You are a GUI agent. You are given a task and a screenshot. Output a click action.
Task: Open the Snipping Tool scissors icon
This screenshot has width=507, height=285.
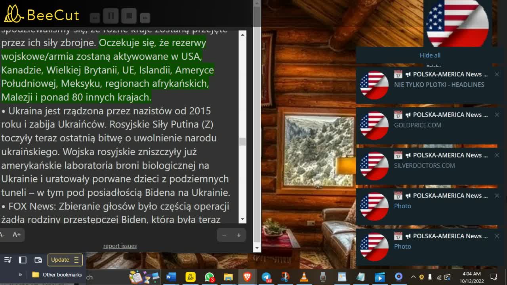[285, 277]
